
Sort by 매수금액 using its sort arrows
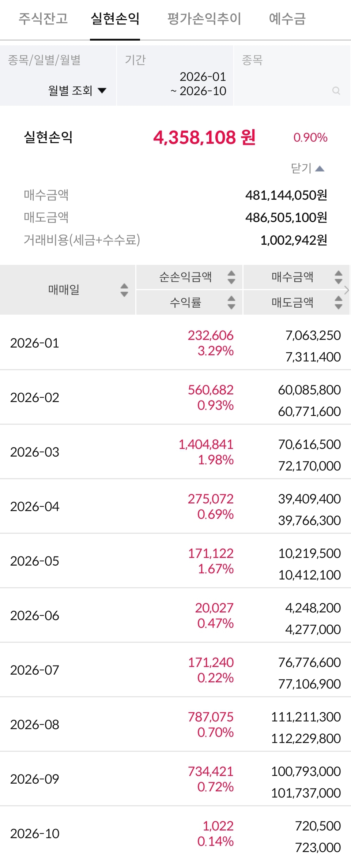(x=339, y=277)
